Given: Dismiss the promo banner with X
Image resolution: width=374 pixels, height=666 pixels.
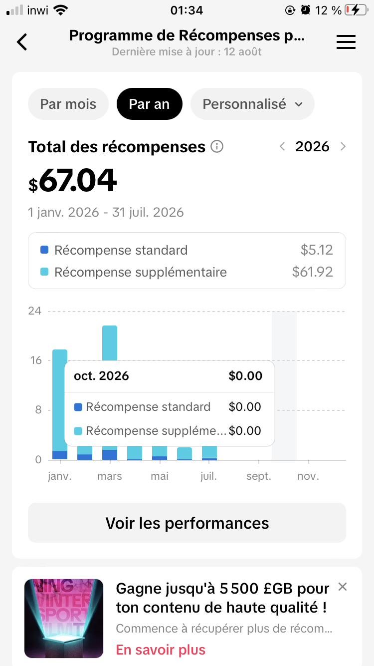Looking at the screenshot, I should pos(343,587).
